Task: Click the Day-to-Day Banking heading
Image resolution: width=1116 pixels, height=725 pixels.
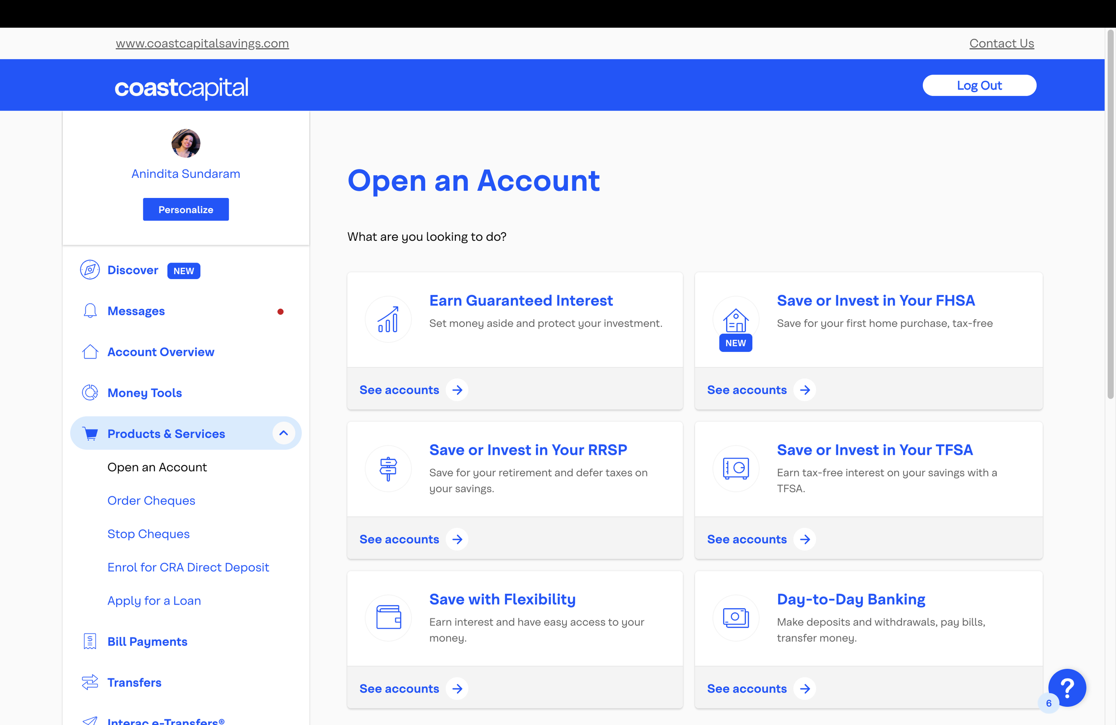Action: click(x=850, y=599)
